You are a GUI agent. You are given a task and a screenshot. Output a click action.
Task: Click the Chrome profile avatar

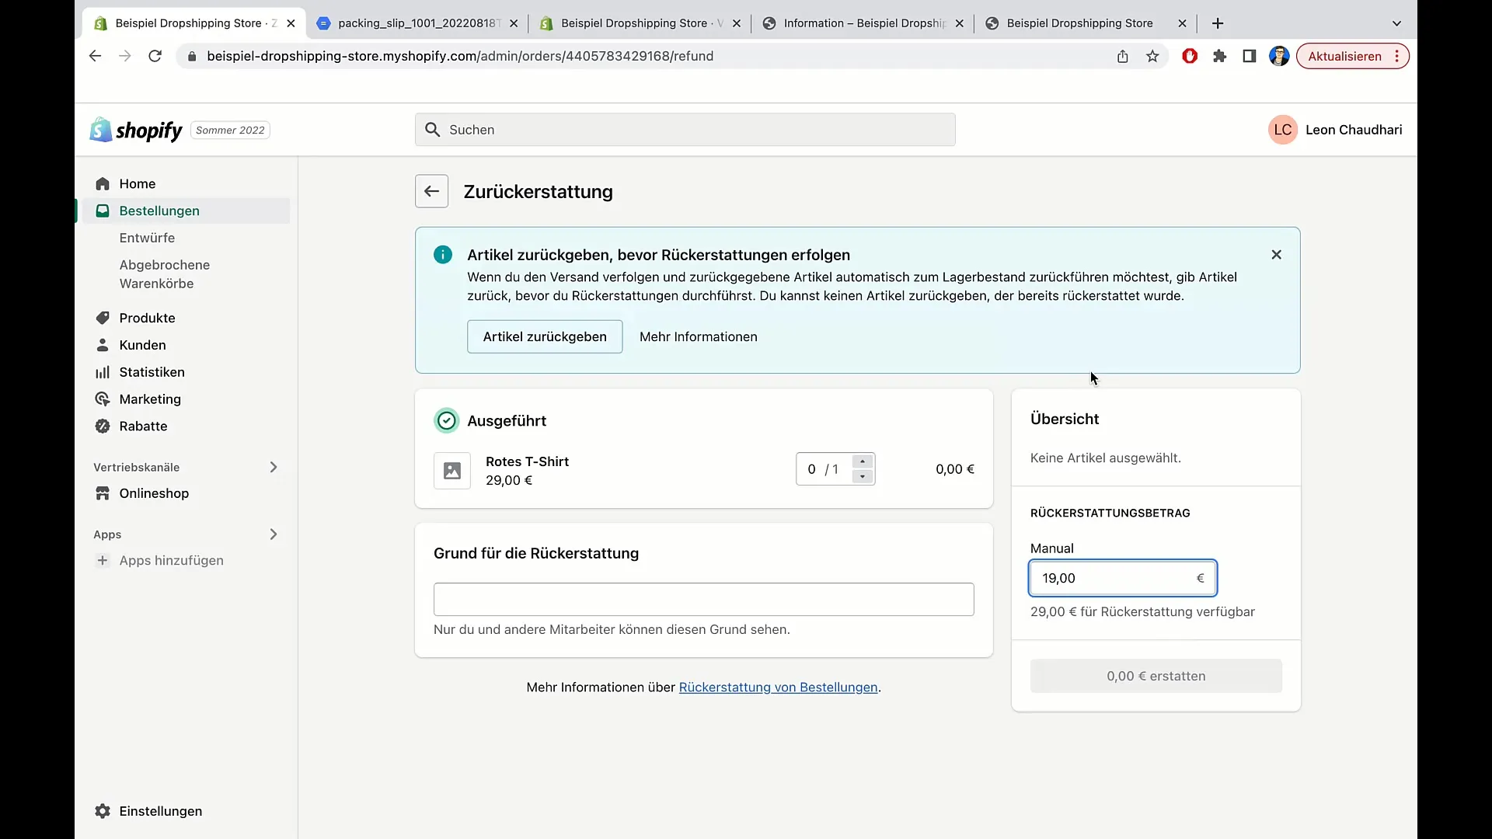pyautogui.click(x=1279, y=56)
